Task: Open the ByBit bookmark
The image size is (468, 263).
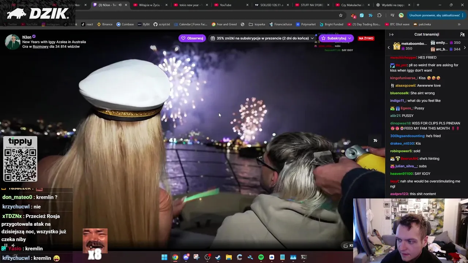Action: tap(143, 24)
